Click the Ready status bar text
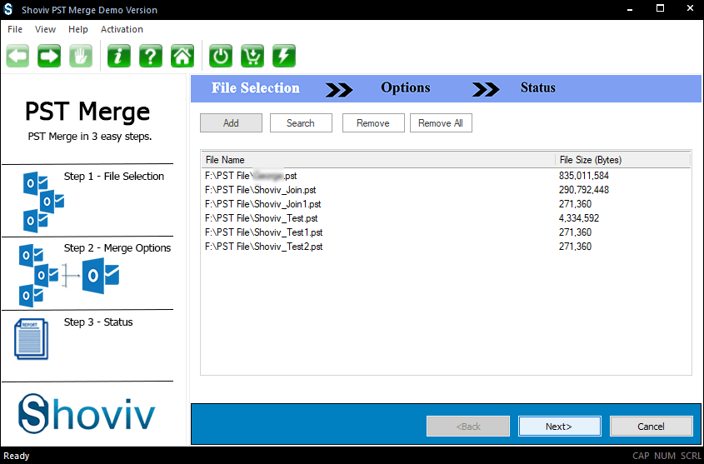Screen dimensions: 704x464 (x=17, y=456)
